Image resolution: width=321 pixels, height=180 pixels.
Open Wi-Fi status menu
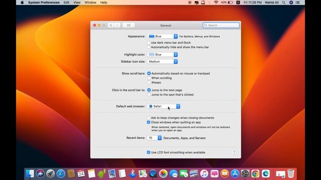pyautogui.click(x=216, y=2)
